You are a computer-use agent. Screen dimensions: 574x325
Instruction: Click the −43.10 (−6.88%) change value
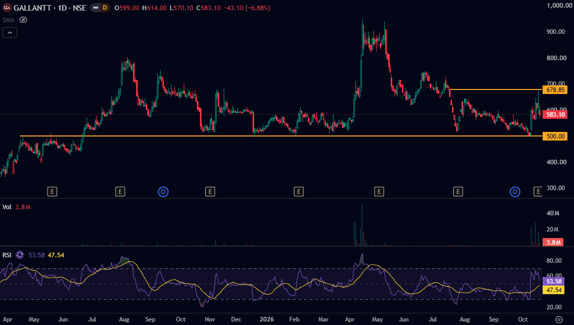tap(247, 8)
